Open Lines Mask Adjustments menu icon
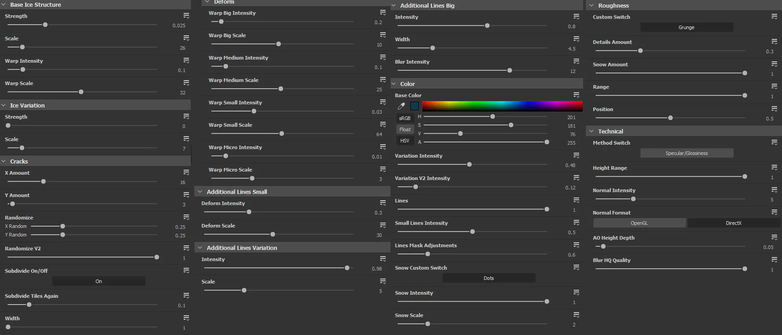The height and width of the screenshot is (335, 782). (x=576, y=245)
